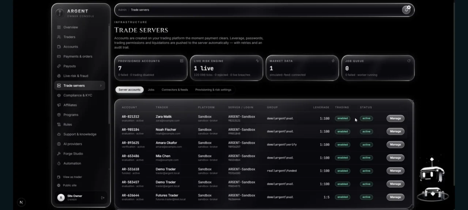
Task: Switch to the Server accounts tab
Action: [x=129, y=90]
